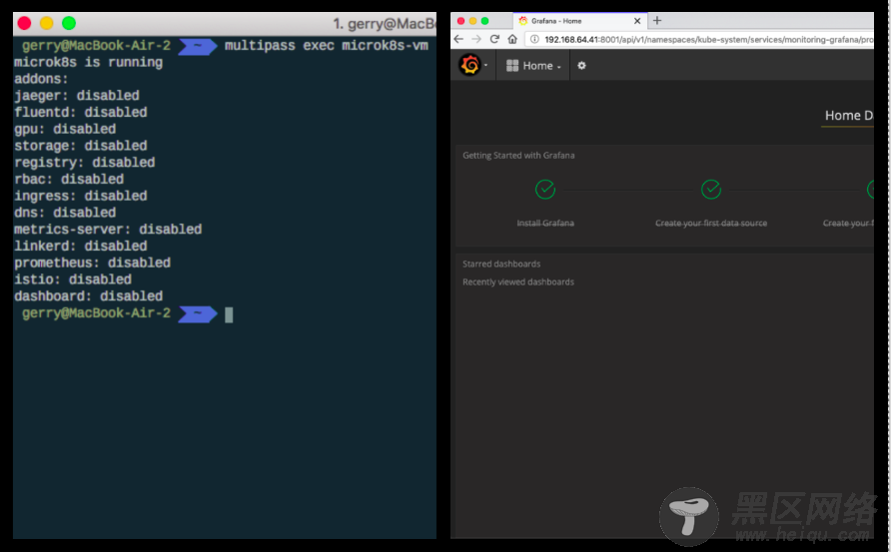891x552 pixels.
Task: Click Recently viewed dashboards heading
Action: pos(518,282)
